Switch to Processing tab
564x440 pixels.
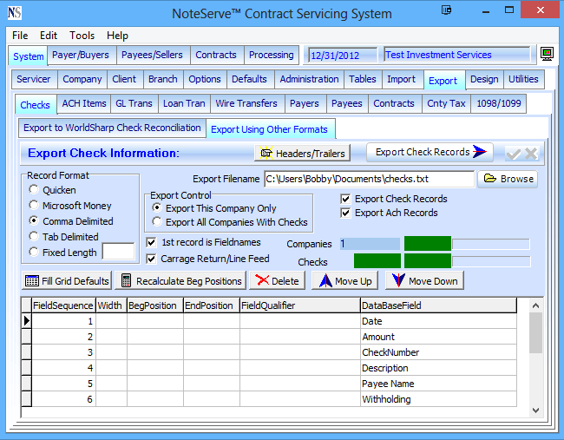(x=272, y=55)
